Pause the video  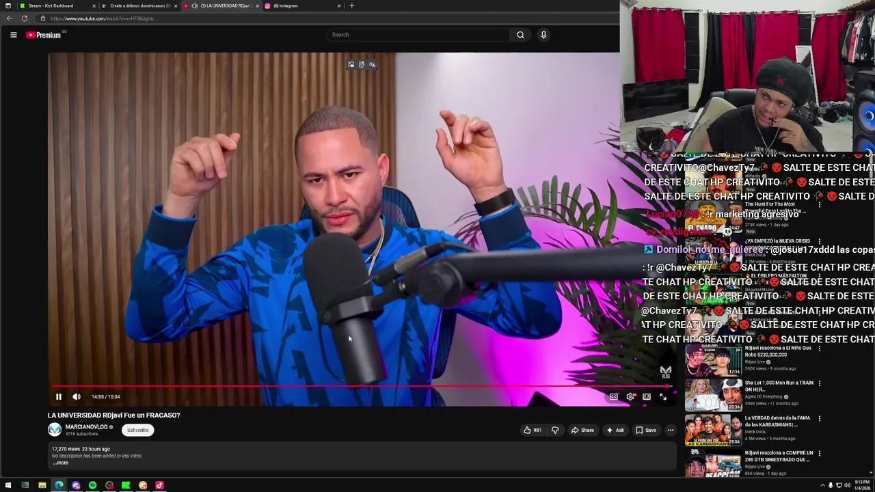click(x=59, y=396)
